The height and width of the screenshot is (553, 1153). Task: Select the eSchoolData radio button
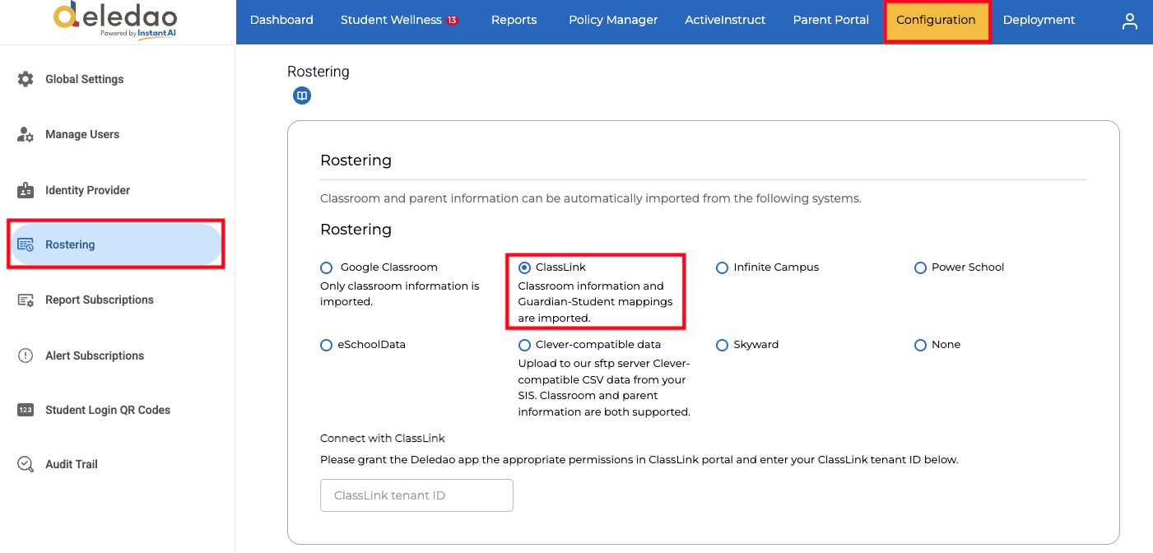click(327, 345)
